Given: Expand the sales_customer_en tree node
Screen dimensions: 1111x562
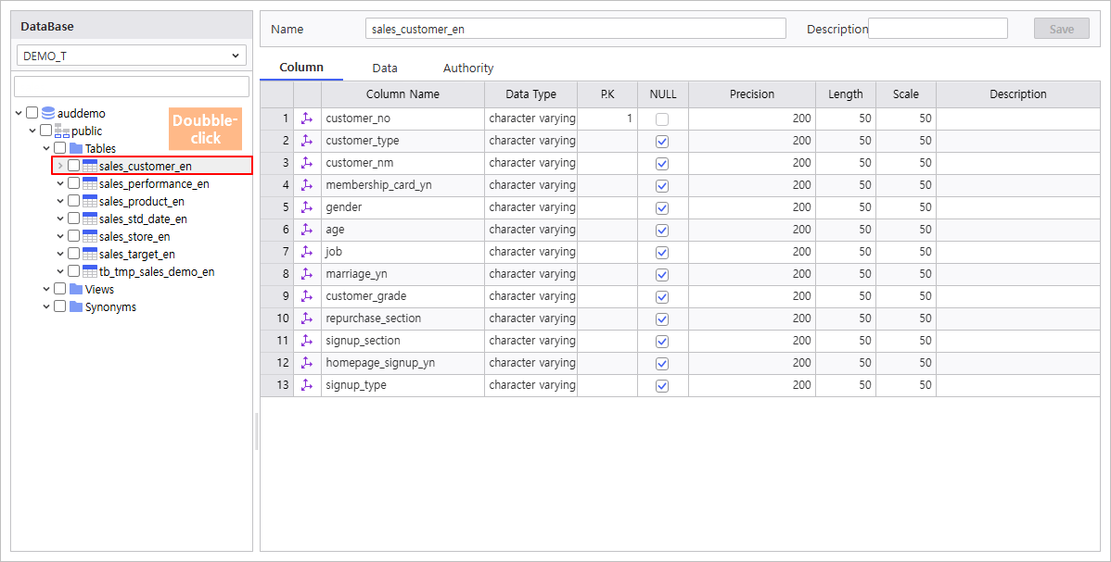Looking at the screenshot, I should pyautogui.click(x=60, y=166).
